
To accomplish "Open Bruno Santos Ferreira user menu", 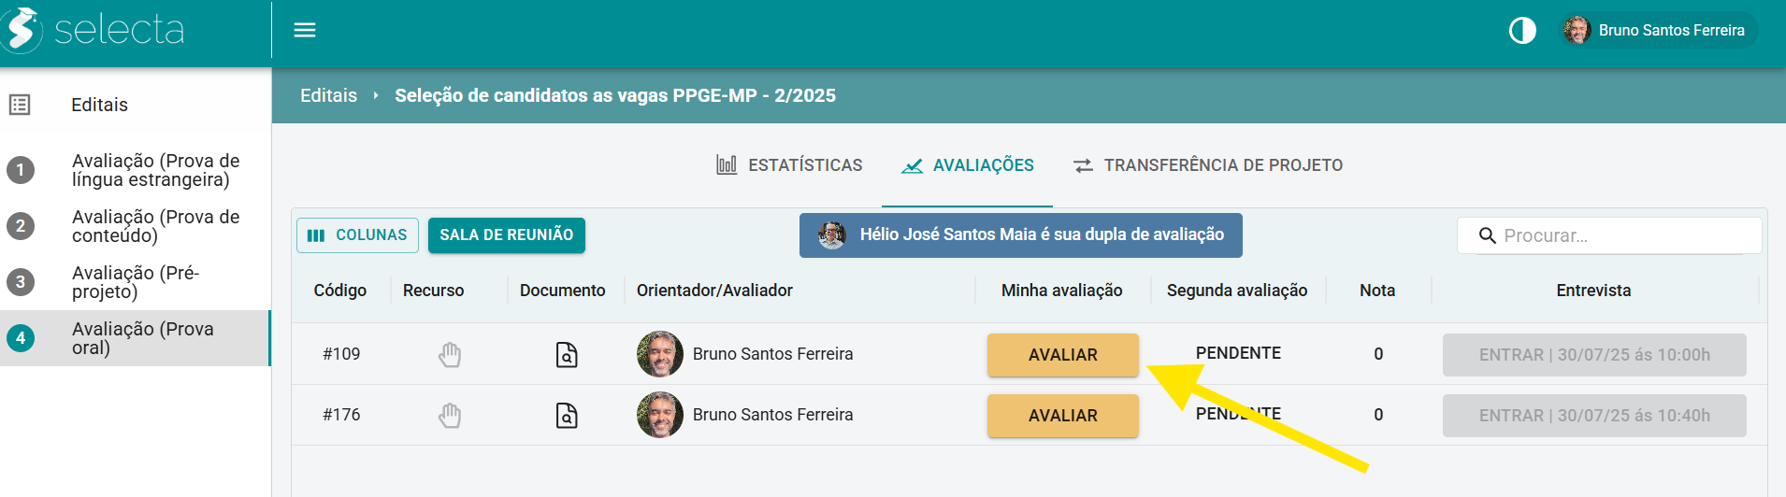I will (1658, 30).
